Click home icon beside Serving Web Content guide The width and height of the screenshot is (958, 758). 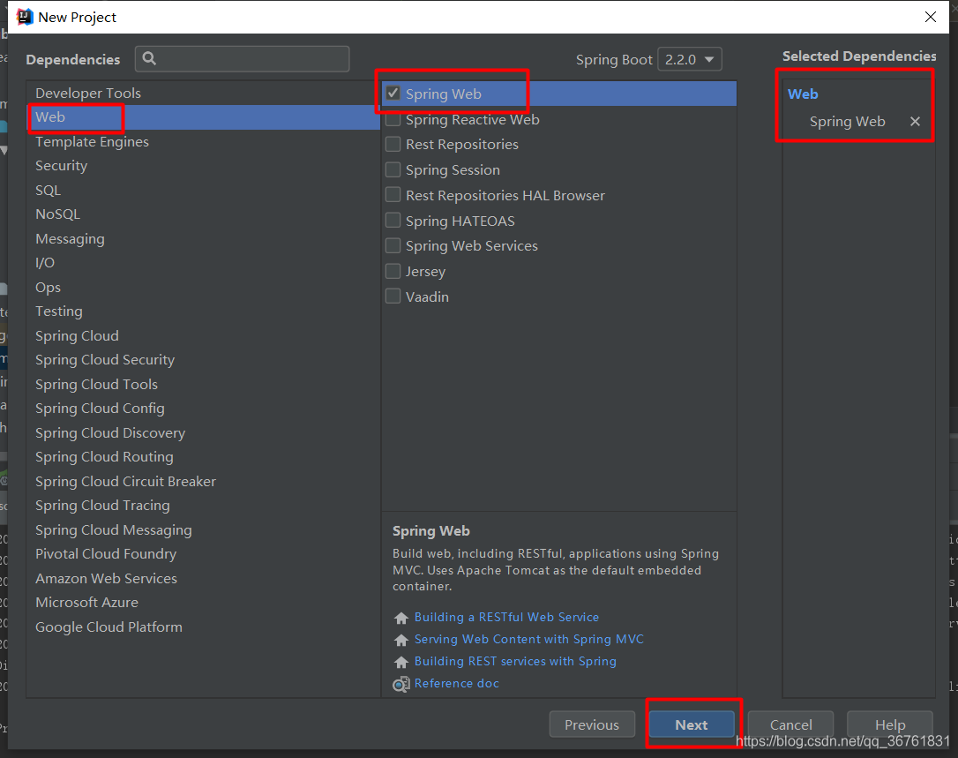pyautogui.click(x=400, y=640)
